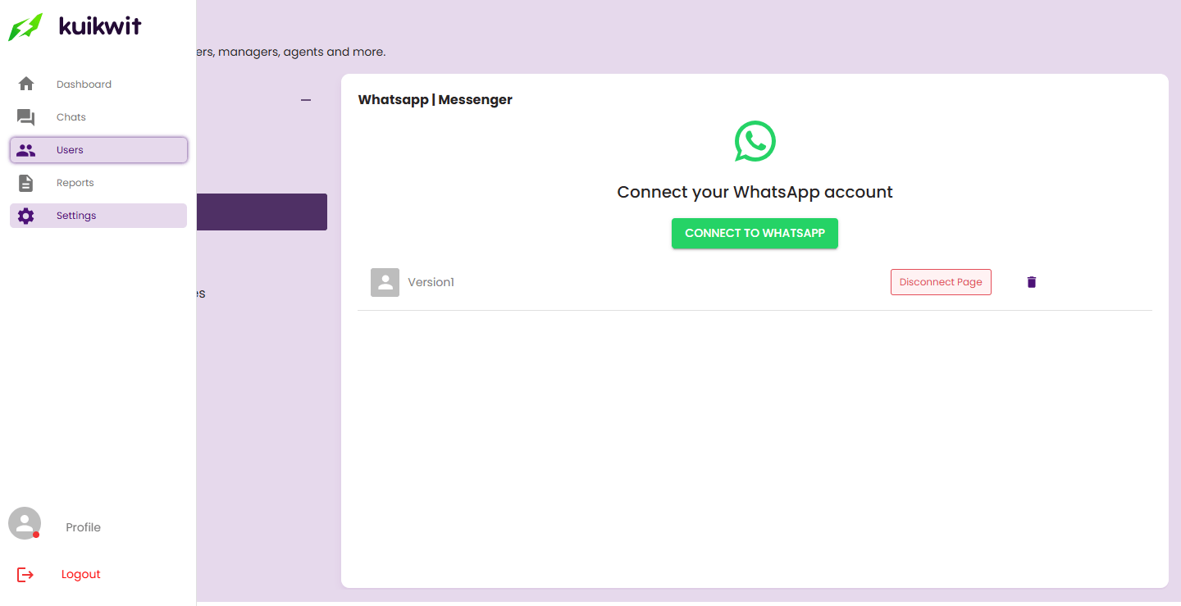Click the Connect your WhatsApp account text
The image size is (1181, 606).
tap(755, 192)
